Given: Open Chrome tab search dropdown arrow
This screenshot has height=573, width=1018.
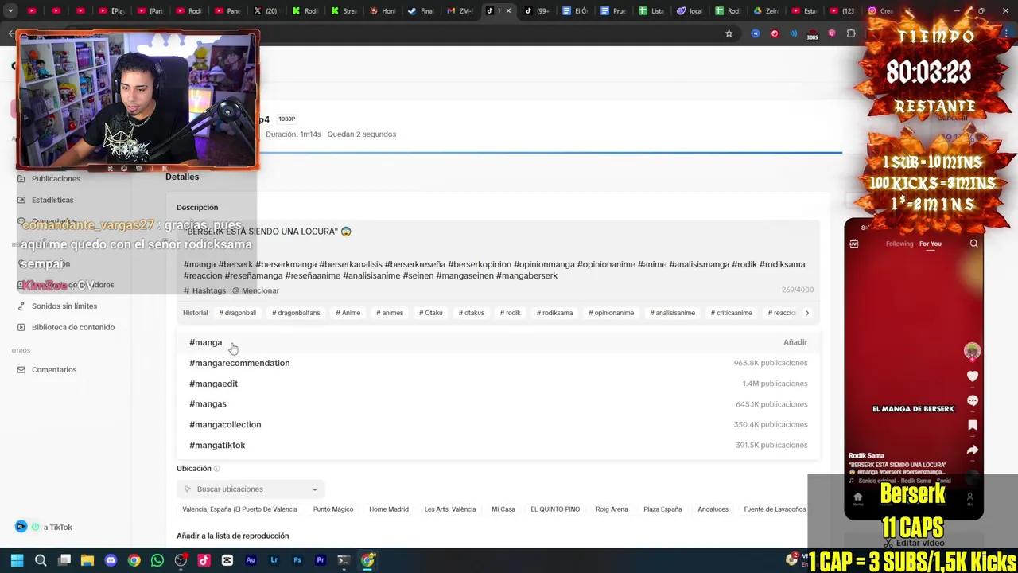Looking at the screenshot, I should [10, 11].
